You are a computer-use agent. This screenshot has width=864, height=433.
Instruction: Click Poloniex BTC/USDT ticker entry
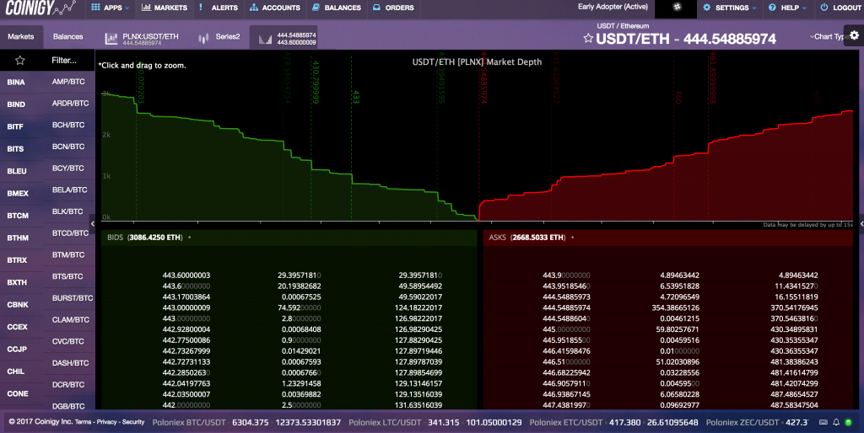pyautogui.click(x=246, y=423)
